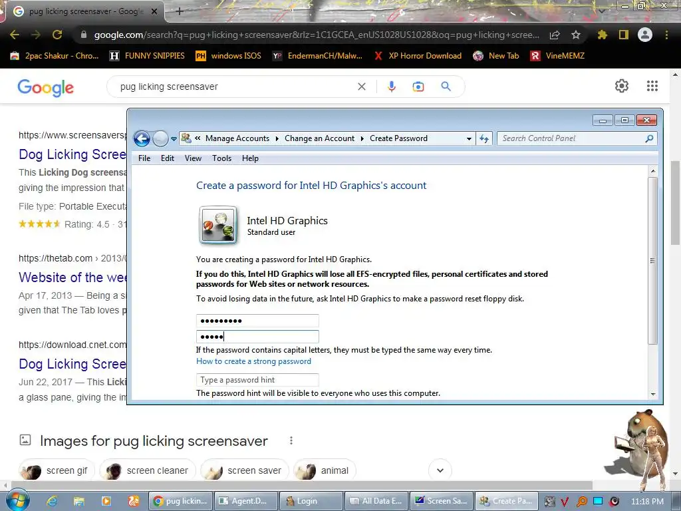Click the Search Control Panel box
The height and width of the screenshot is (511, 681).
tap(577, 138)
